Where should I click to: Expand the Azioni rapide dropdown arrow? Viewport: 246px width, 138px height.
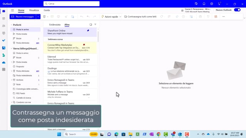click(x=120, y=17)
